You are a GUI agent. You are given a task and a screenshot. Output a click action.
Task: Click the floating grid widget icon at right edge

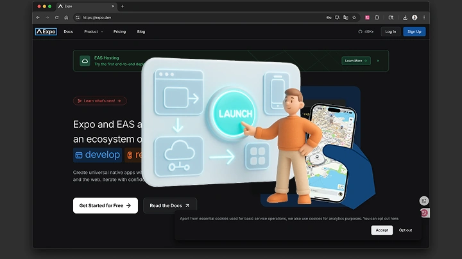click(x=424, y=201)
